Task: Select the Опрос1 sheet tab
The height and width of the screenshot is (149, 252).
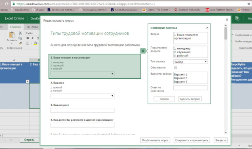Action: (x=29, y=140)
